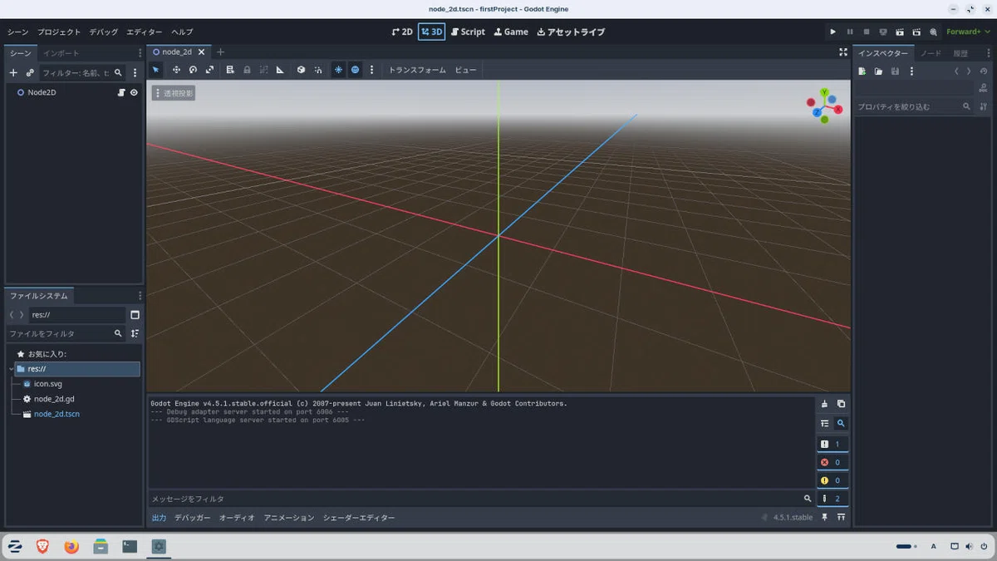
Task: Toggle warning messages filter showing 0
Action: pyautogui.click(x=832, y=480)
